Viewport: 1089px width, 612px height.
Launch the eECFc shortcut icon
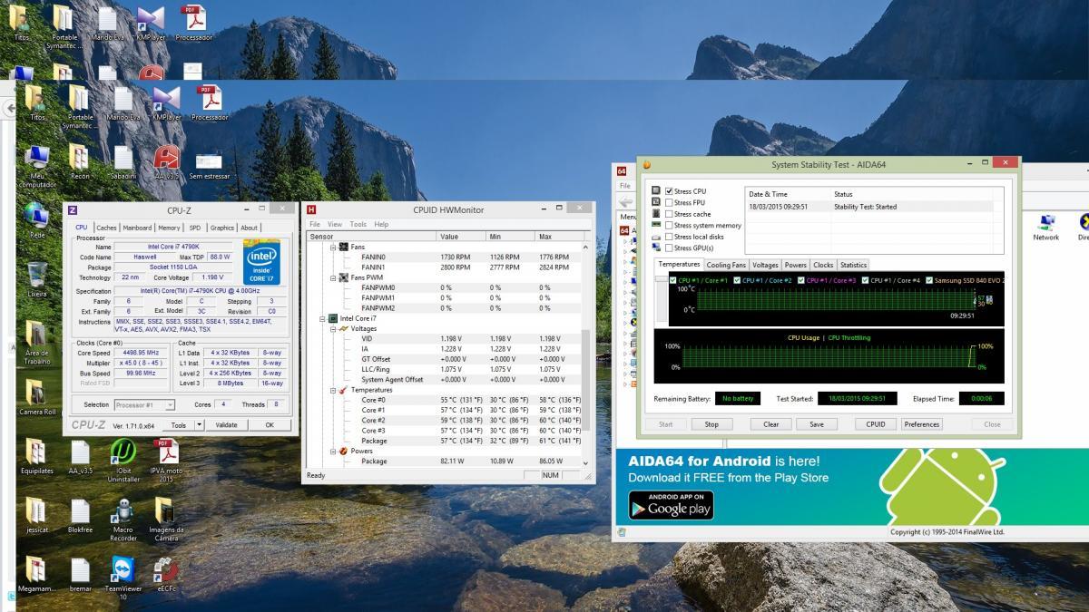pyautogui.click(x=165, y=569)
